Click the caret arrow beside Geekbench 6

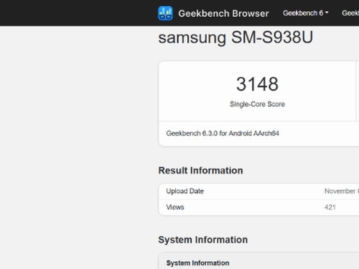(x=327, y=13)
